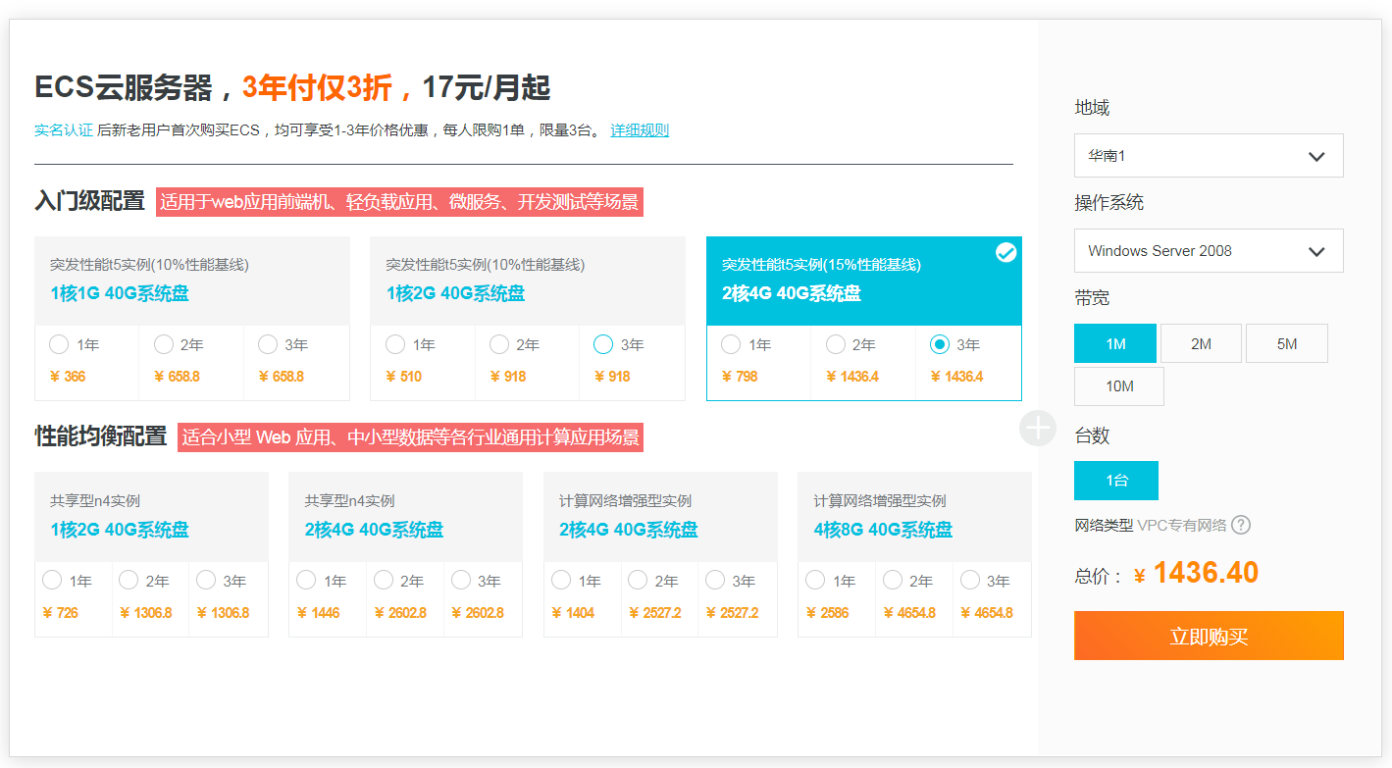
Task: Pick 3年 for 4核8G network-enhanced plan
Action: [970, 581]
